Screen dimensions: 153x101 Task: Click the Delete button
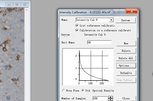(126, 51)
